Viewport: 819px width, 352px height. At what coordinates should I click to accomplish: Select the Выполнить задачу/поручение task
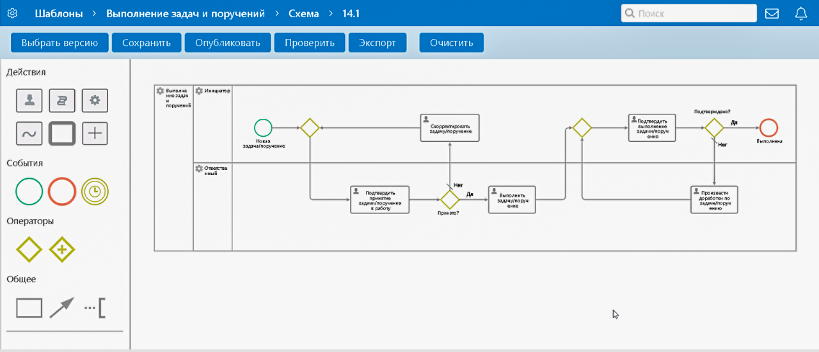point(512,199)
